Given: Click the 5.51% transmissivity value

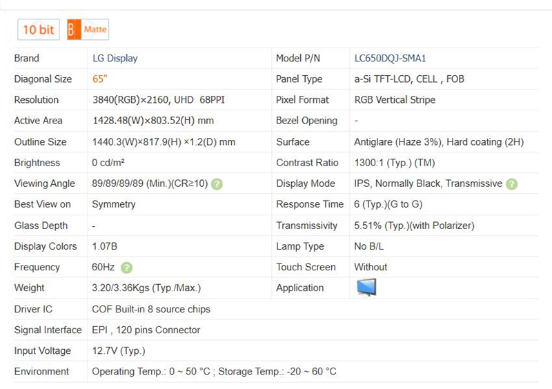Looking at the screenshot, I should click(x=414, y=226).
